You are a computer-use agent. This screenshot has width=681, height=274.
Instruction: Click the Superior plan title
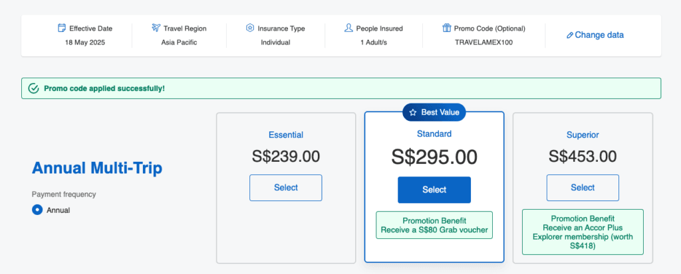tap(583, 135)
